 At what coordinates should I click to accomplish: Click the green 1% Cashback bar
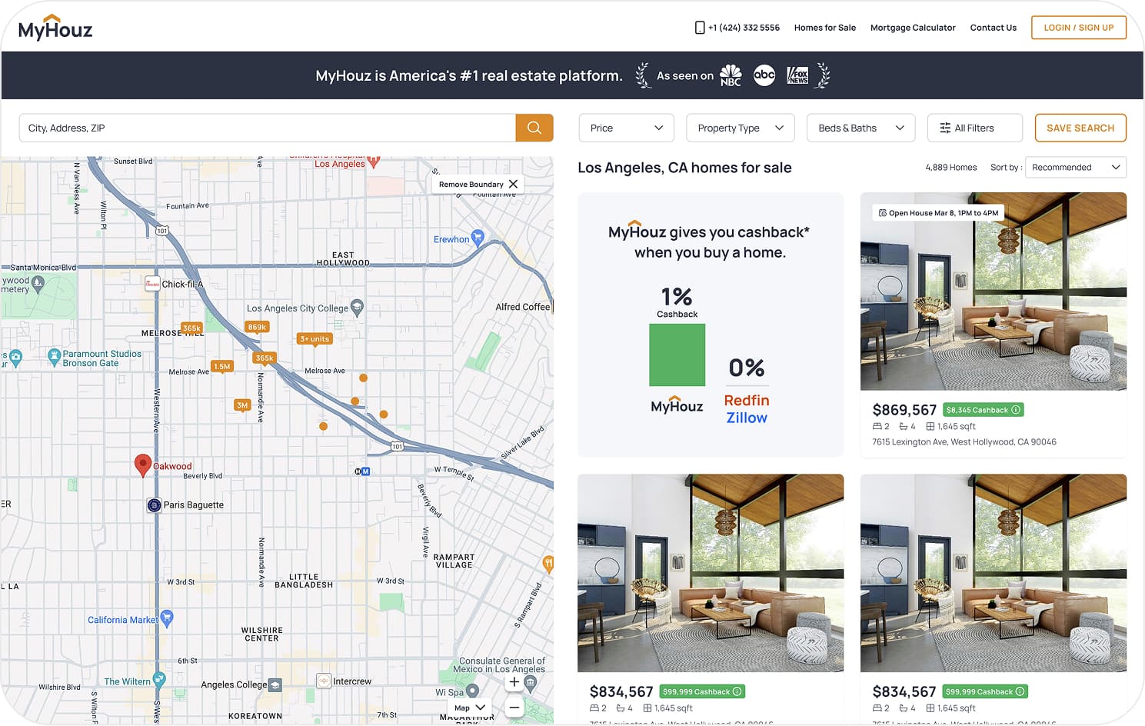677,355
